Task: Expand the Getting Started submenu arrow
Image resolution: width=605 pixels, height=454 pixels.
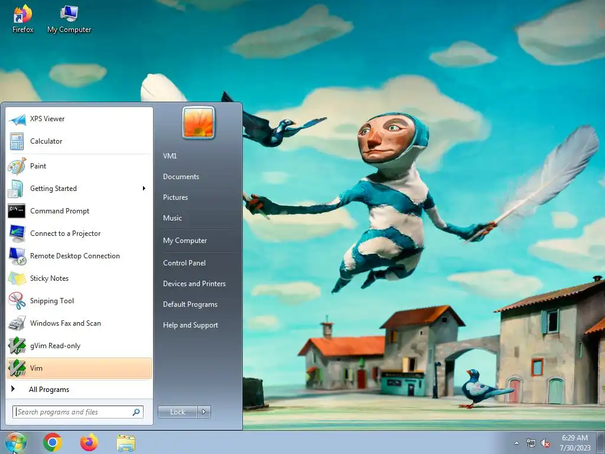Action: click(144, 189)
